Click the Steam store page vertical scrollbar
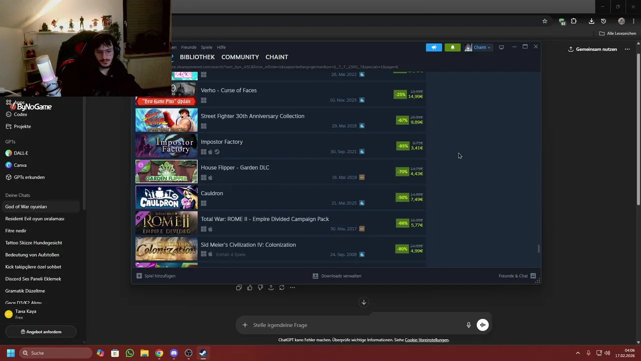This screenshot has height=361, width=641. [x=539, y=249]
